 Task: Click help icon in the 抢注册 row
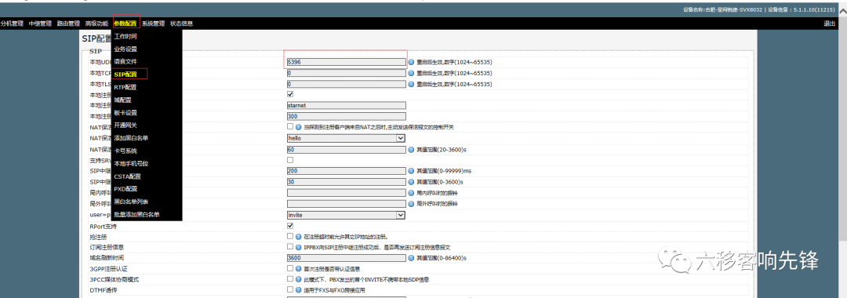(298, 237)
